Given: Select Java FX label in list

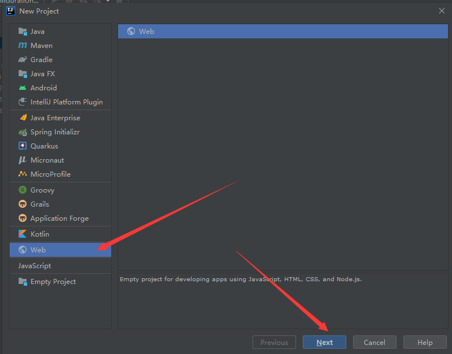Looking at the screenshot, I should (x=43, y=74).
